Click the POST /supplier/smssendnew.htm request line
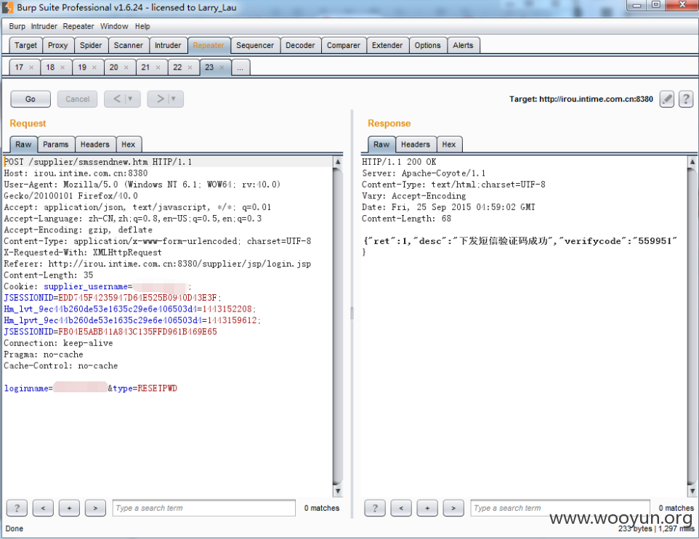This screenshot has height=539, width=699. pyautogui.click(x=98, y=162)
